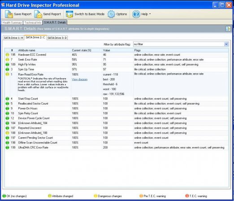Image resolution: width=234 pixels, height=201 pixels.
Task: Open the View diagram link
Action: tap(79, 80)
